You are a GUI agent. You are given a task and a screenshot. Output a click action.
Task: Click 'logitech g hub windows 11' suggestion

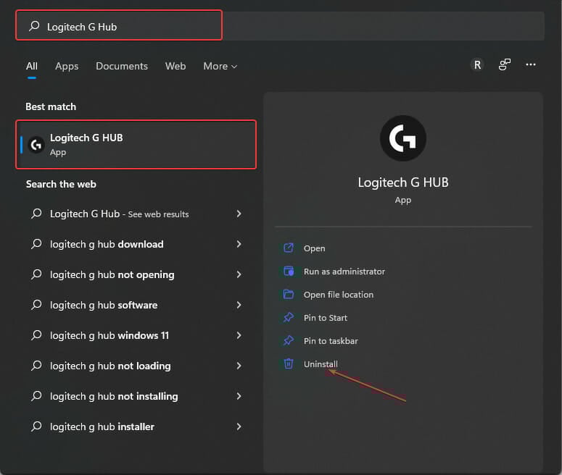click(136, 335)
